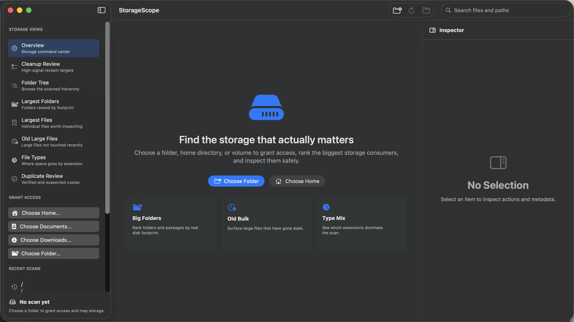574x322 pixels.
Task: Toggle the sidebar visibility icon
Action: point(102,10)
